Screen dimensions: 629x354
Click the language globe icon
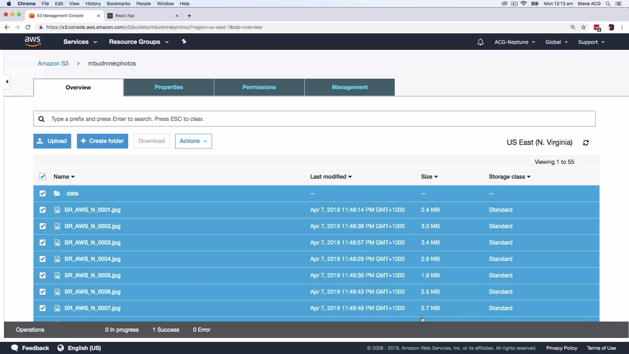60,348
